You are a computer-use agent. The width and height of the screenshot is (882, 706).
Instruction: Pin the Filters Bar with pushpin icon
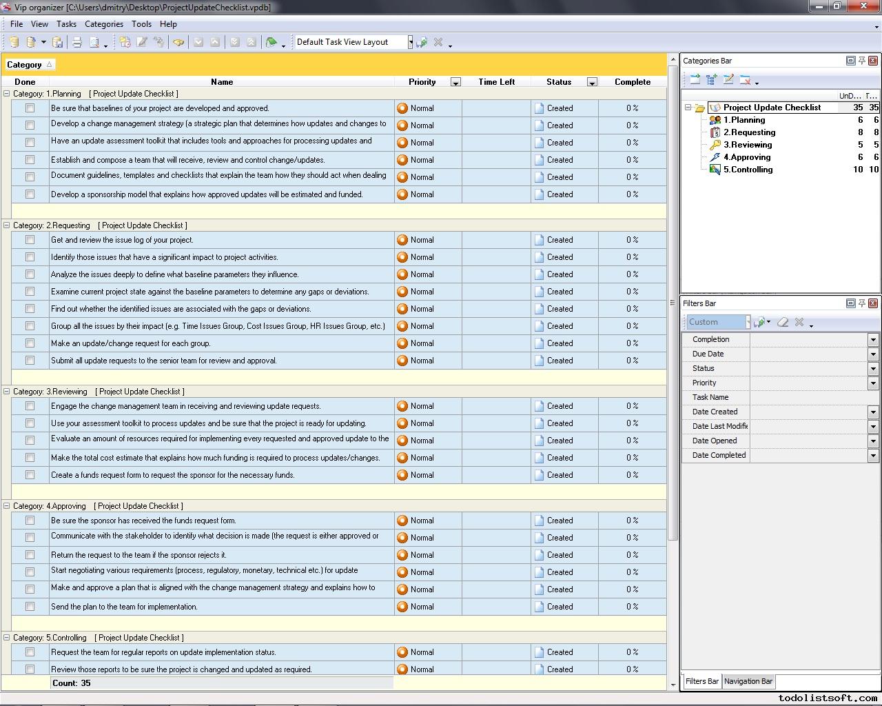(x=861, y=303)
